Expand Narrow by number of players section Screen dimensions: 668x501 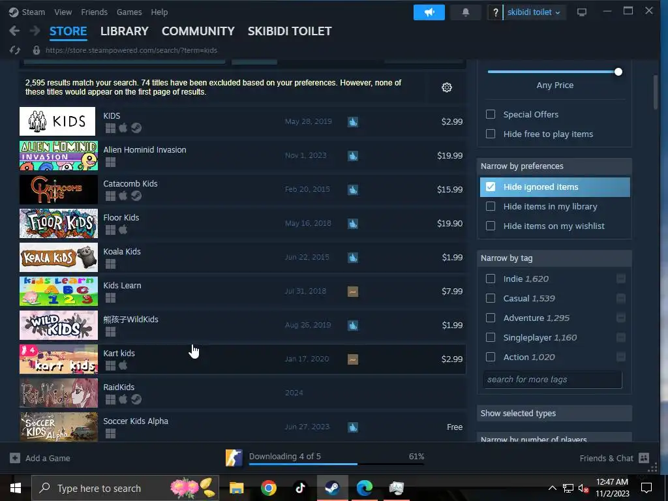click(x=554, y=438)
